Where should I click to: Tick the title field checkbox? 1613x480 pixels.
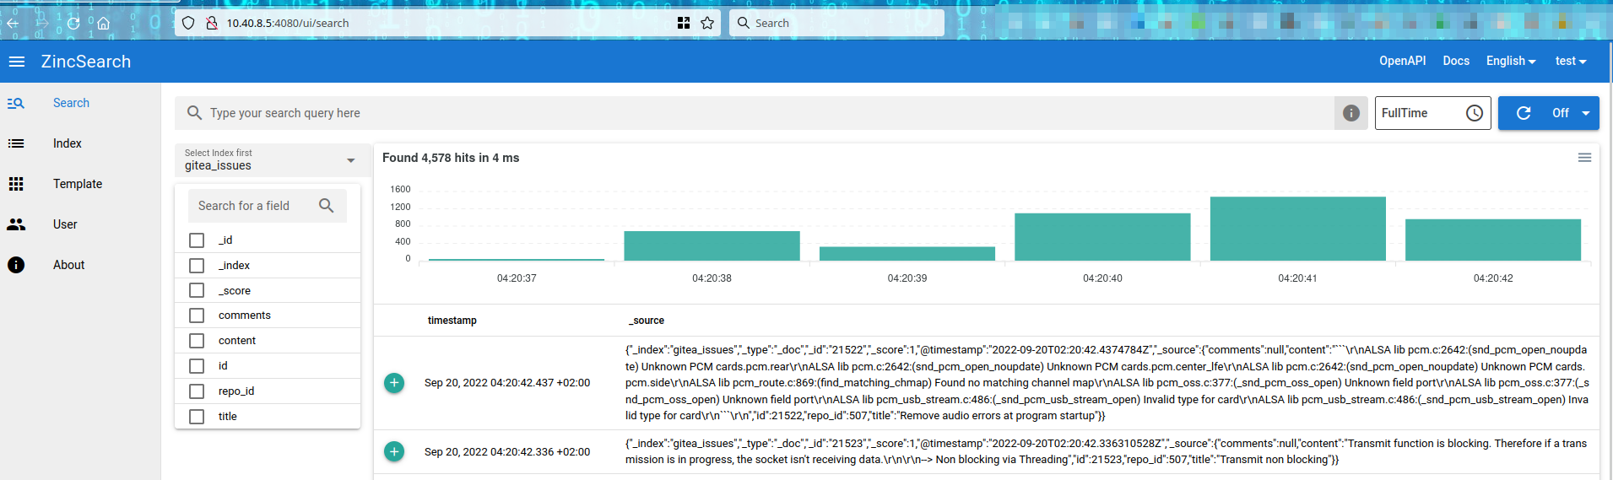click(197, 417)
